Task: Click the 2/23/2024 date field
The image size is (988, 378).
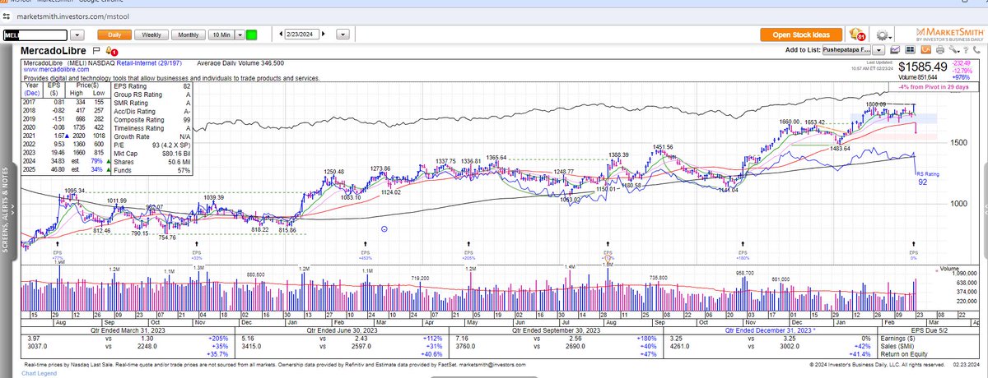Action: [x=301, y=35]
